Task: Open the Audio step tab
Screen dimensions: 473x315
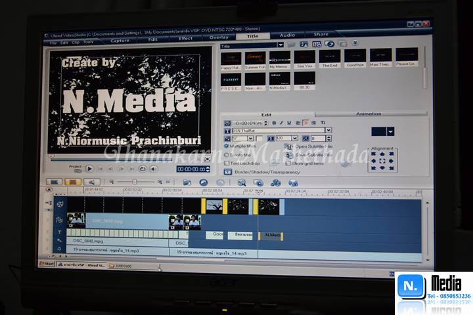Action: click(287, 35)
